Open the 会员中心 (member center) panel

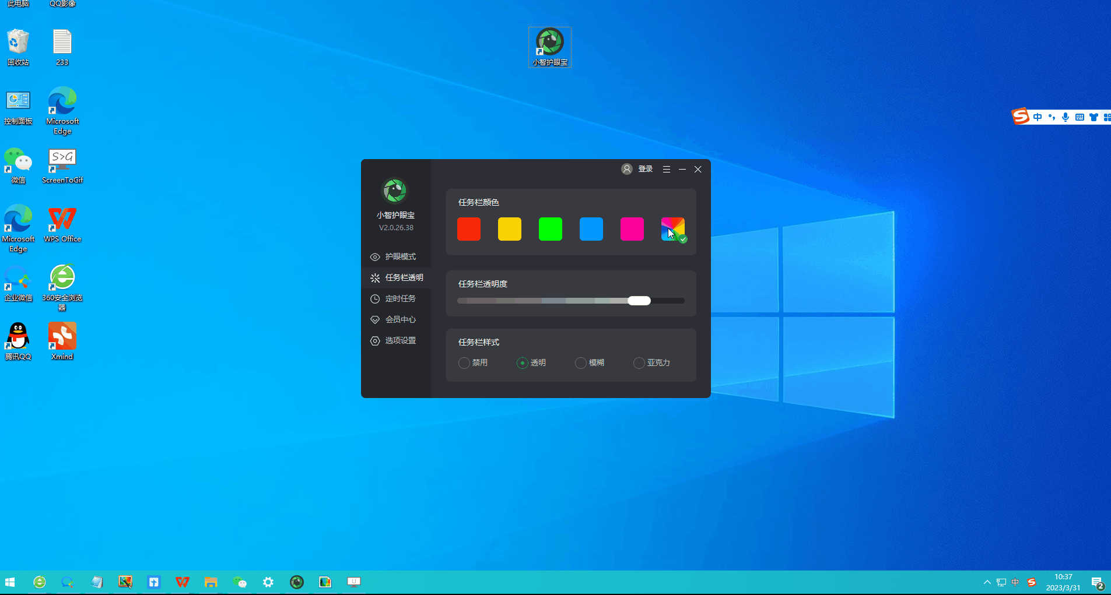tap(400, 319)
